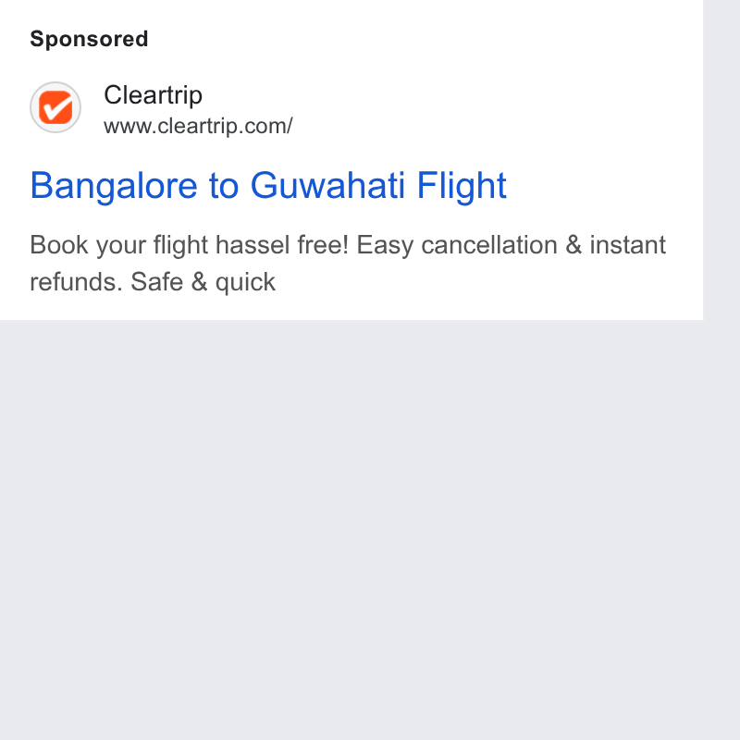
Task: Click the word Flight in the headline
Action: click(x=462, y=187)
